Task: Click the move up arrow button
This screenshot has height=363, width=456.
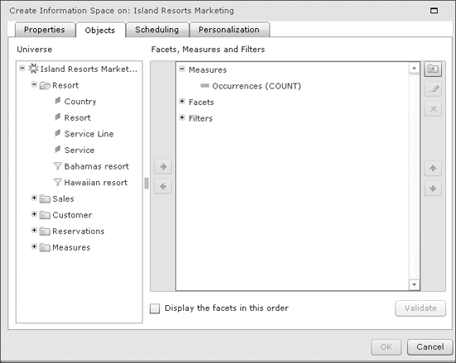Action: tap(433, 169)
